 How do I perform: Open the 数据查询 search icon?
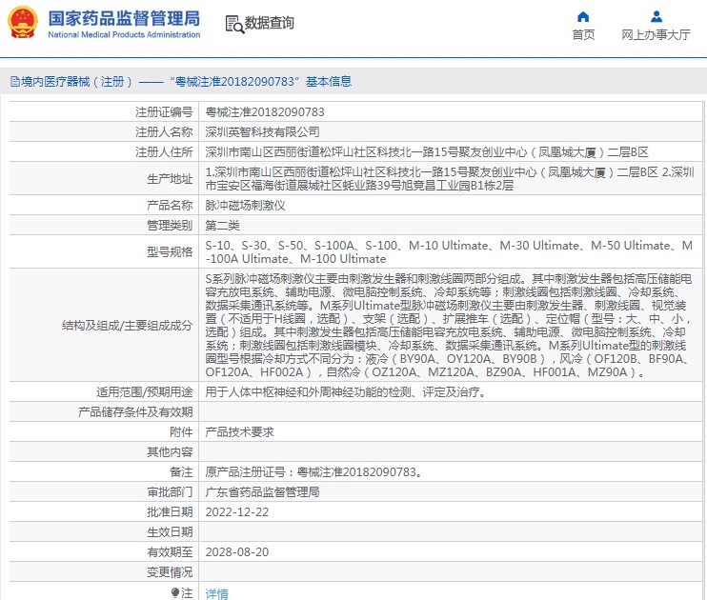point(234,24)
